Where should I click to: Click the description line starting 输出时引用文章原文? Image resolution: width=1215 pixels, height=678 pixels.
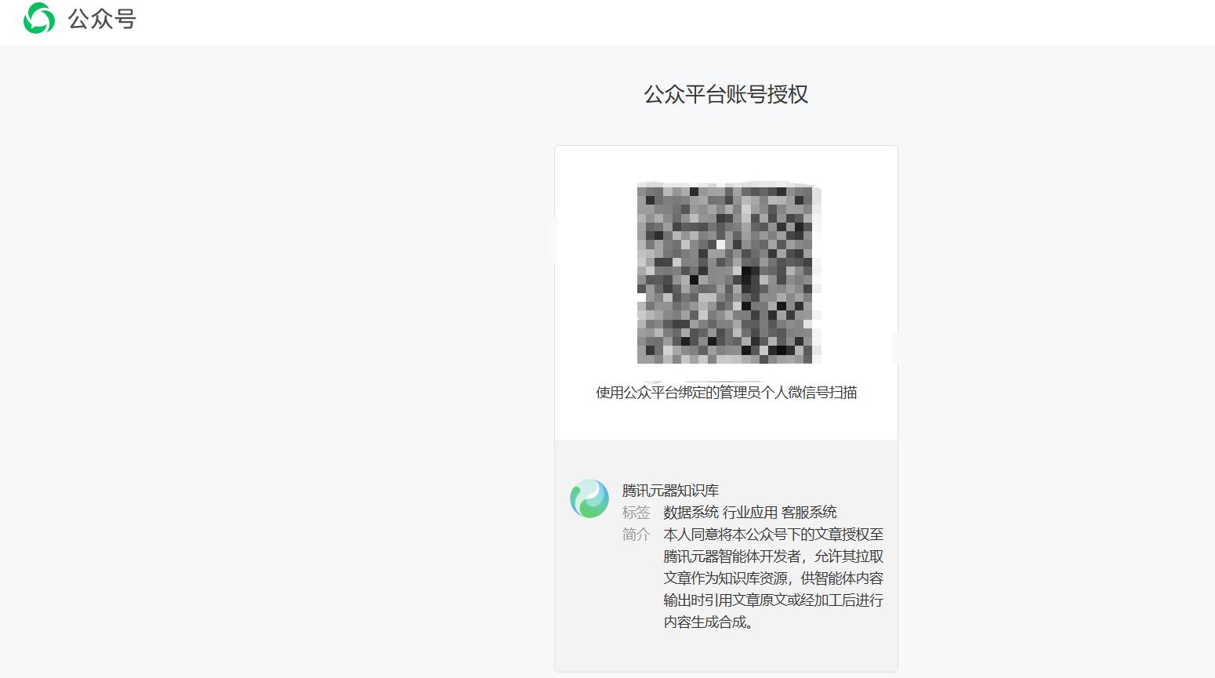773,600
